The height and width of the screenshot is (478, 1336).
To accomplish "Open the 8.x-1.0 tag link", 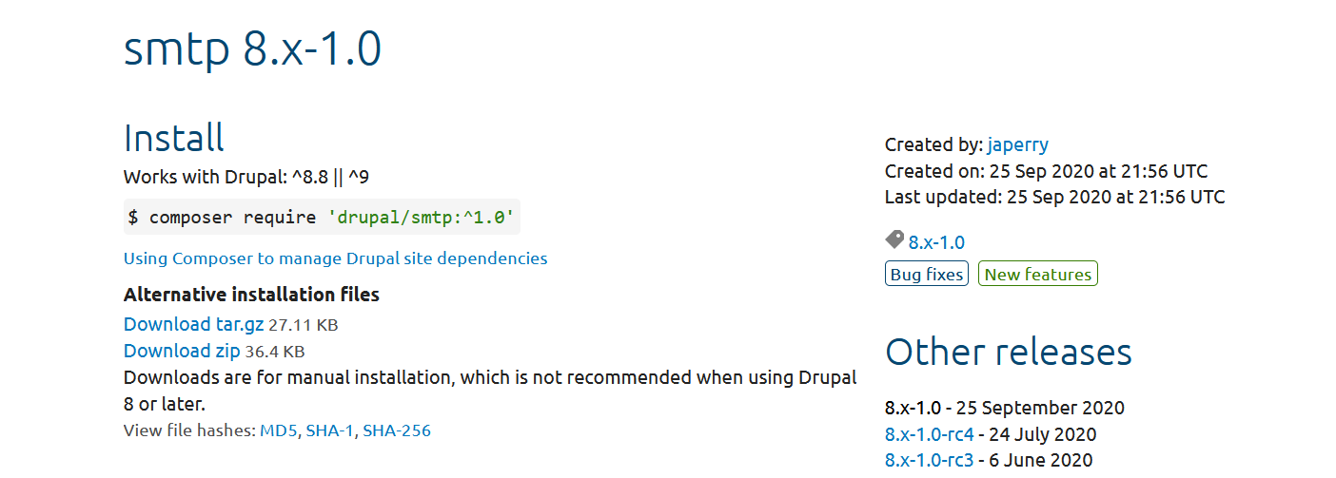I will [936, 242].
